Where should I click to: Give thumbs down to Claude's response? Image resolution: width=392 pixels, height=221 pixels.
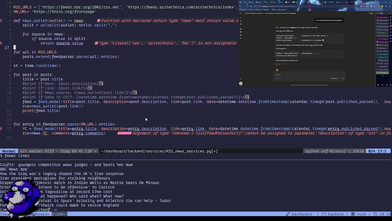point(282,64)
